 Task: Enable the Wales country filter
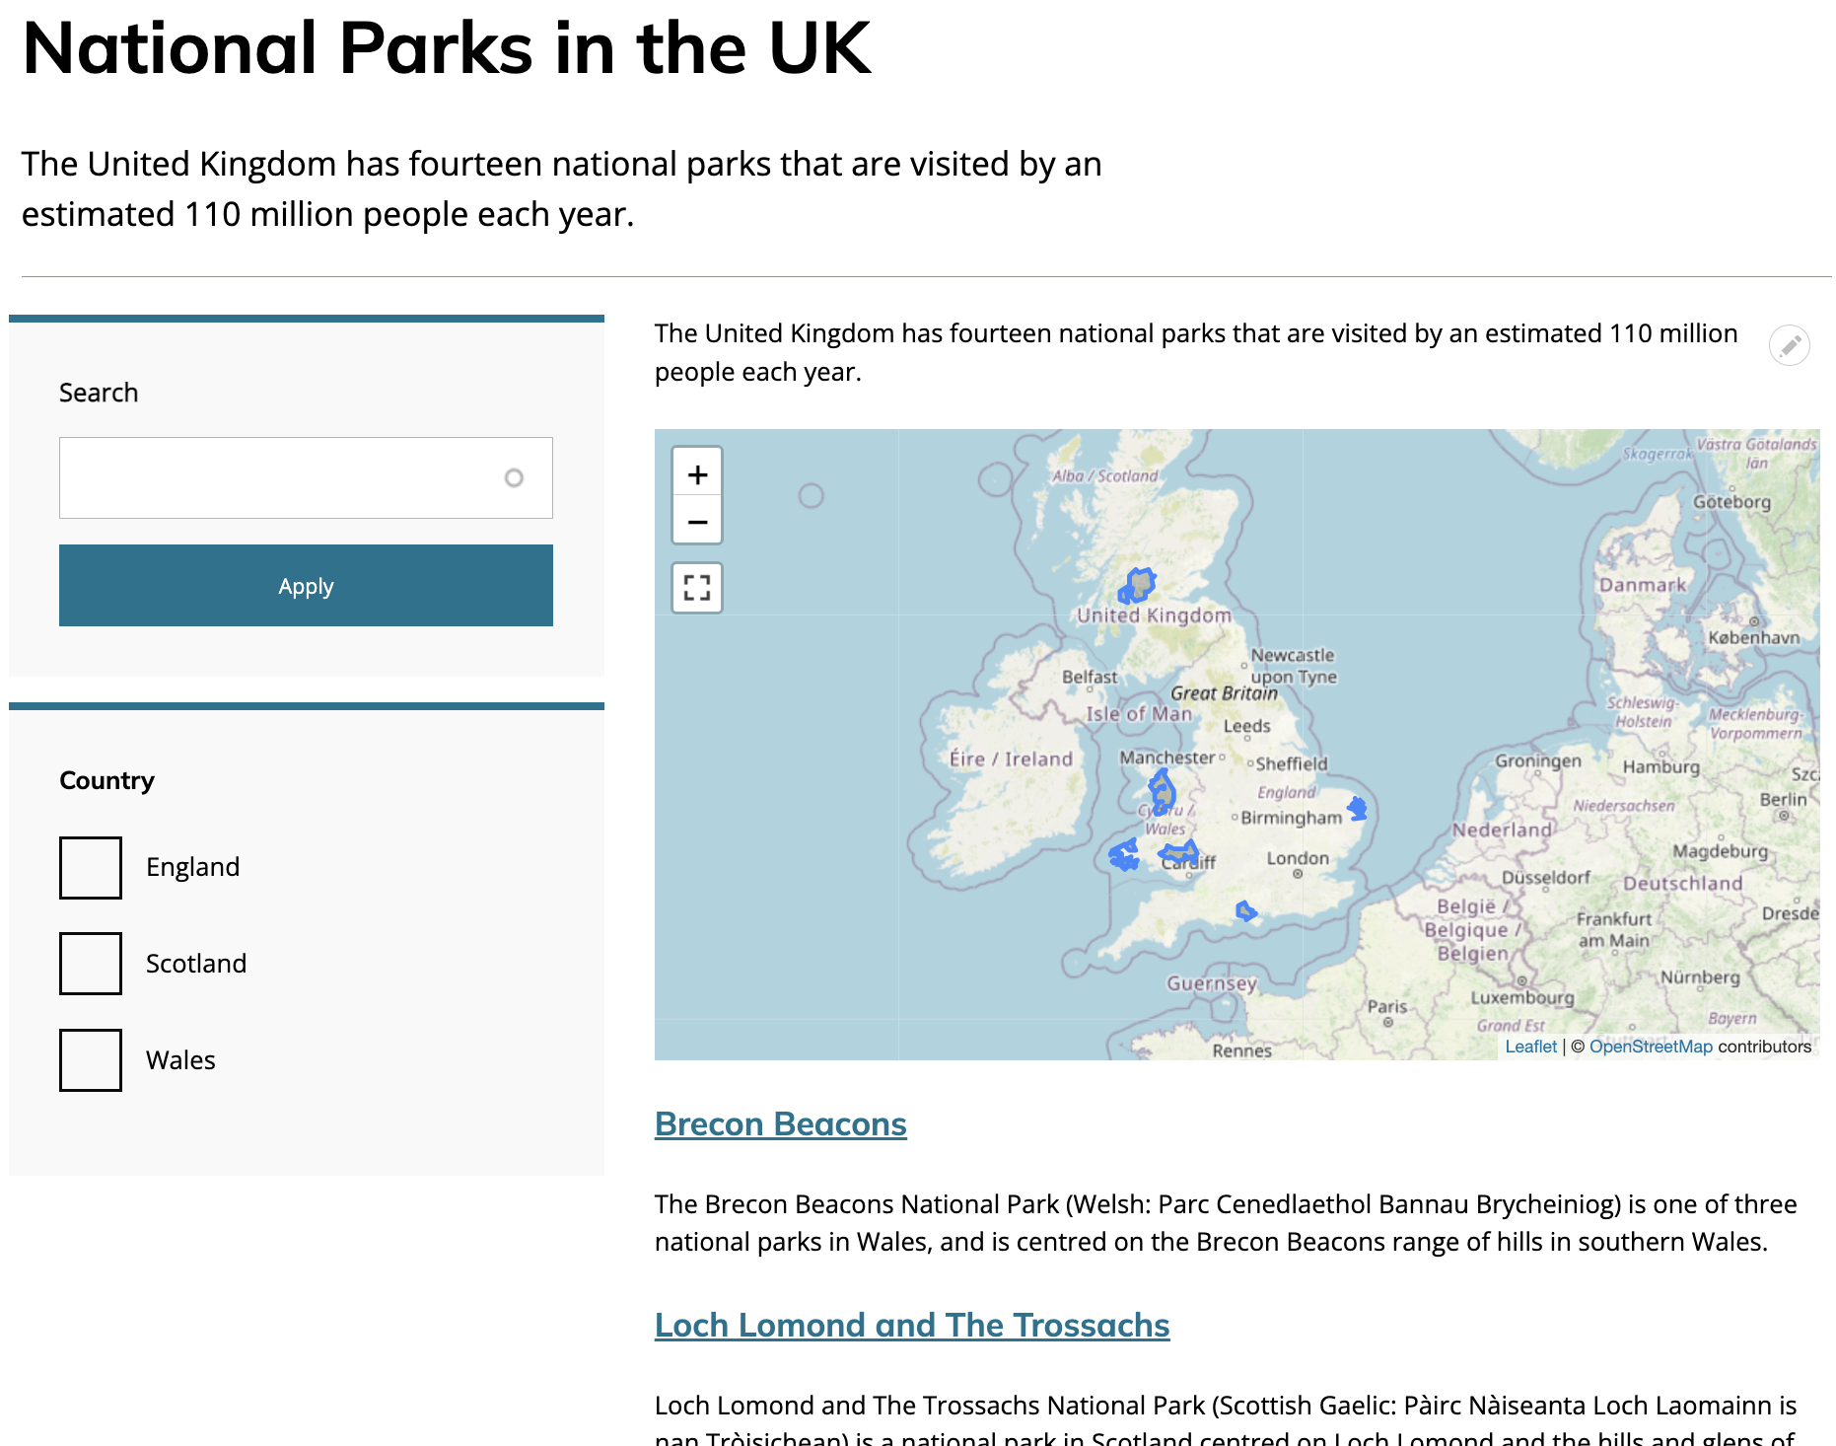(91, 1060)
